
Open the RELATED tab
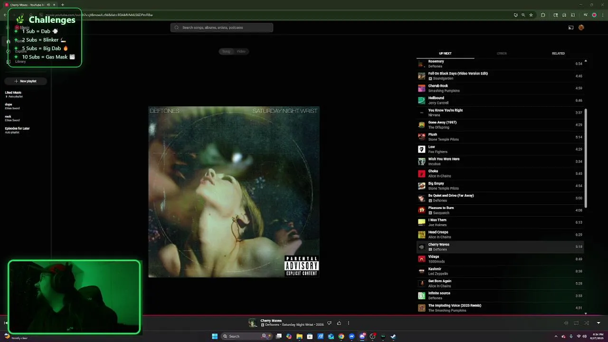[x=558, y=53]
